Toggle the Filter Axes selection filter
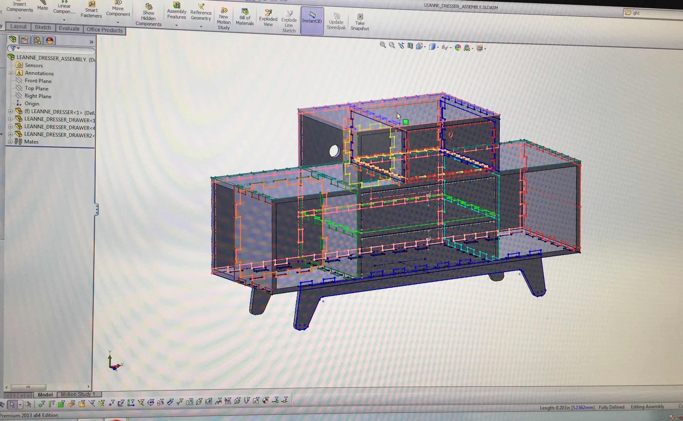The height and width of the screenshot is (421, 683). pos(92,403)
